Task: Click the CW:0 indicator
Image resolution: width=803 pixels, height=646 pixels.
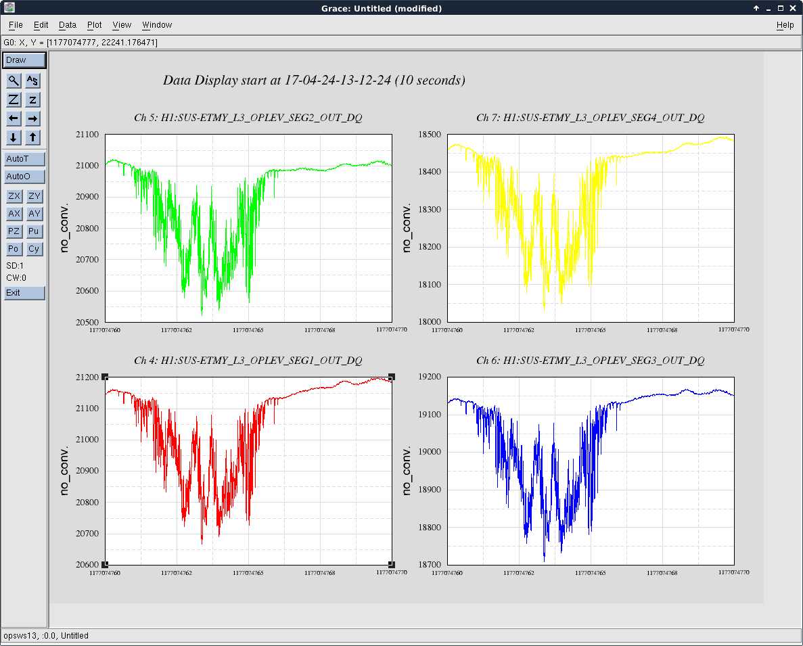Action: pos(16,278)
